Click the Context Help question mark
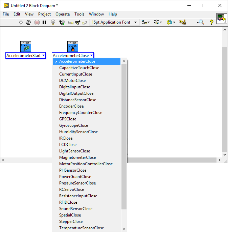Screen dimensions: 228x232 pos(211,22)
